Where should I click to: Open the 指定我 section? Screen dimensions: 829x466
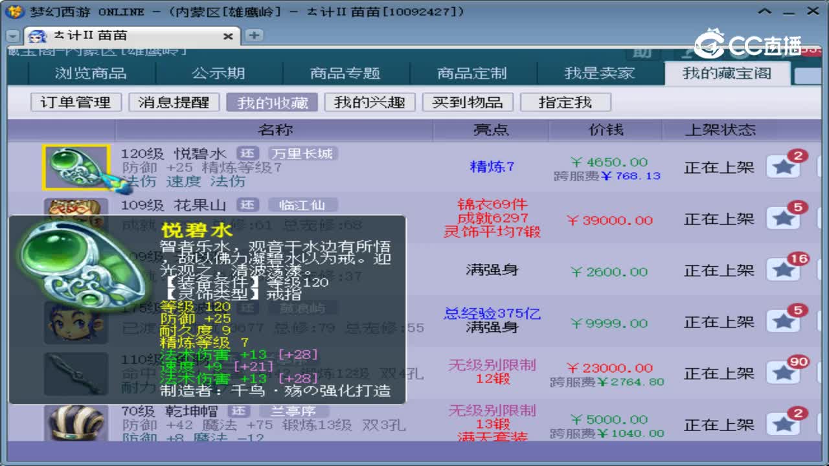(x=565, y=102)
